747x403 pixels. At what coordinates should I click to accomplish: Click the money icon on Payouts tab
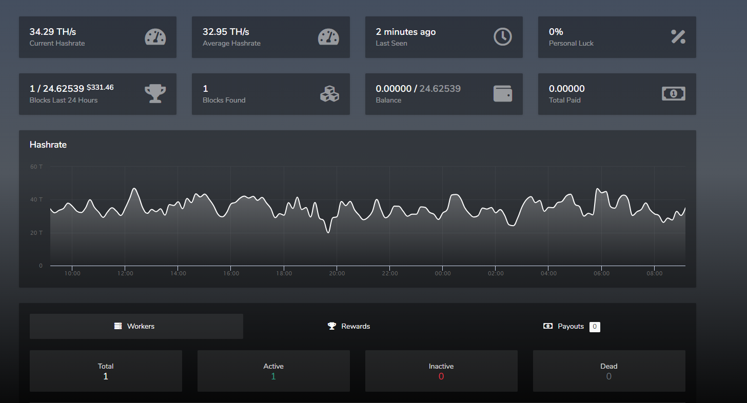point(548,326)
